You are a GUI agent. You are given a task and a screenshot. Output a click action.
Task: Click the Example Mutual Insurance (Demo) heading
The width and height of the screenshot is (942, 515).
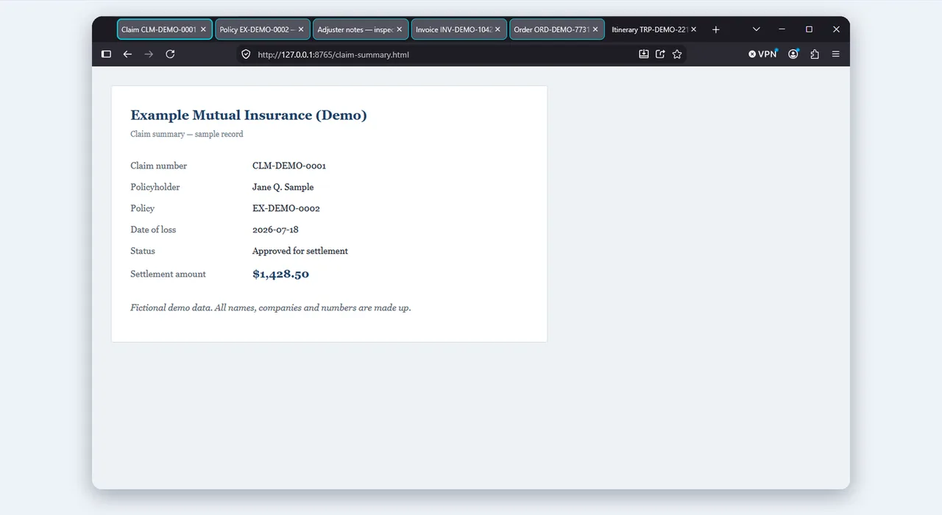[249, 115]
